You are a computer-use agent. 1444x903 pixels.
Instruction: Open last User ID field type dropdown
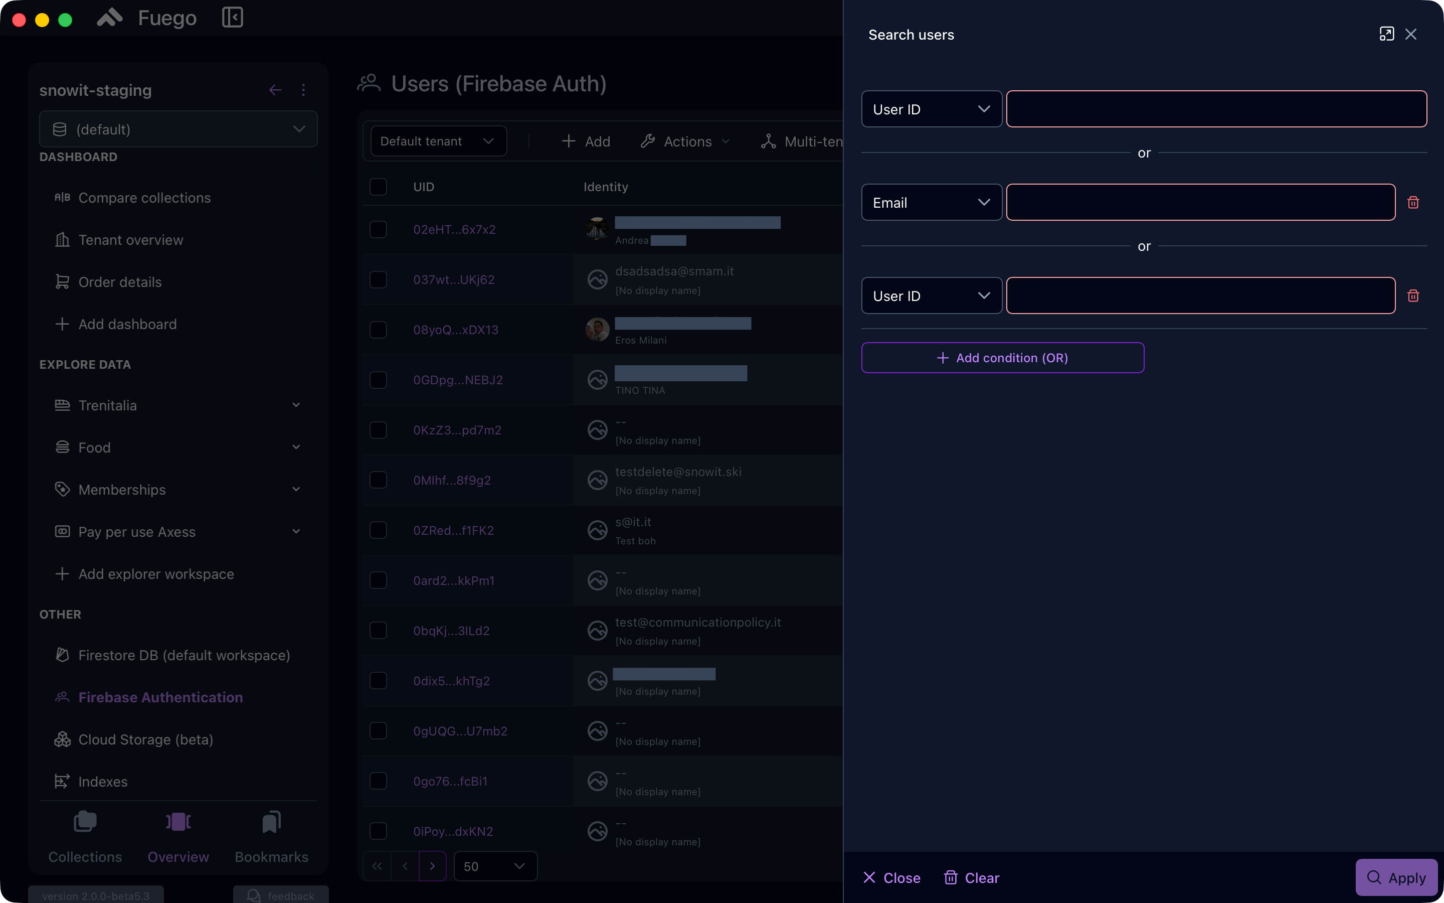click(932, 295)
